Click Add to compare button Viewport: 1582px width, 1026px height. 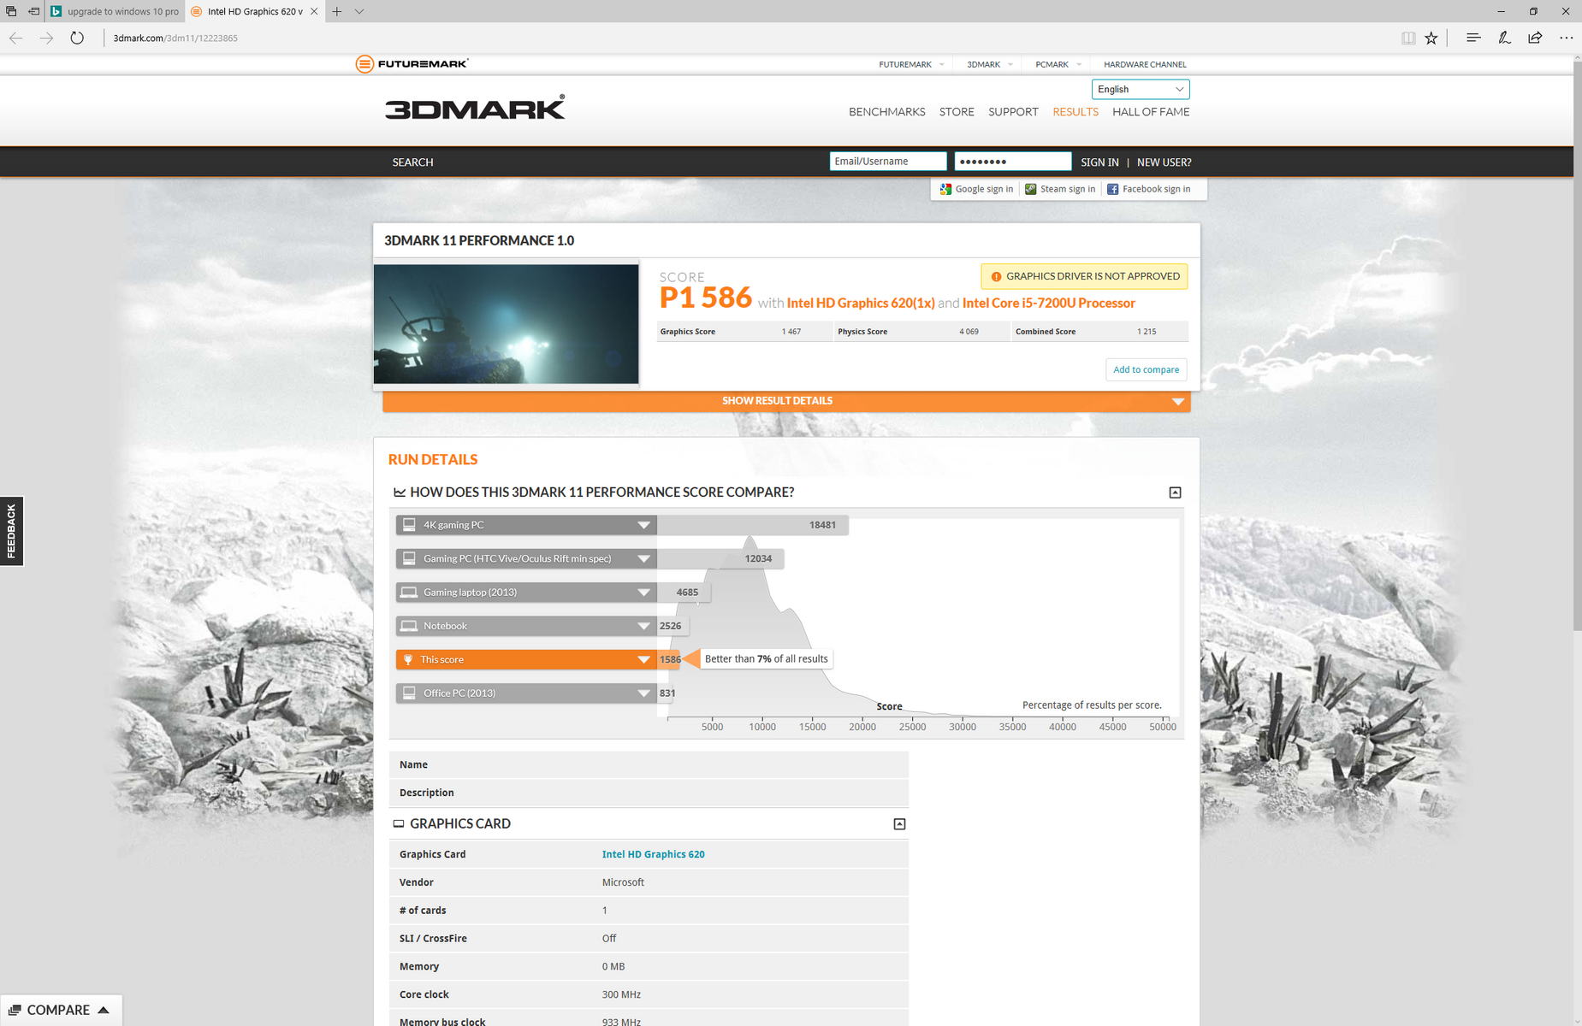tap(1146, 369)
